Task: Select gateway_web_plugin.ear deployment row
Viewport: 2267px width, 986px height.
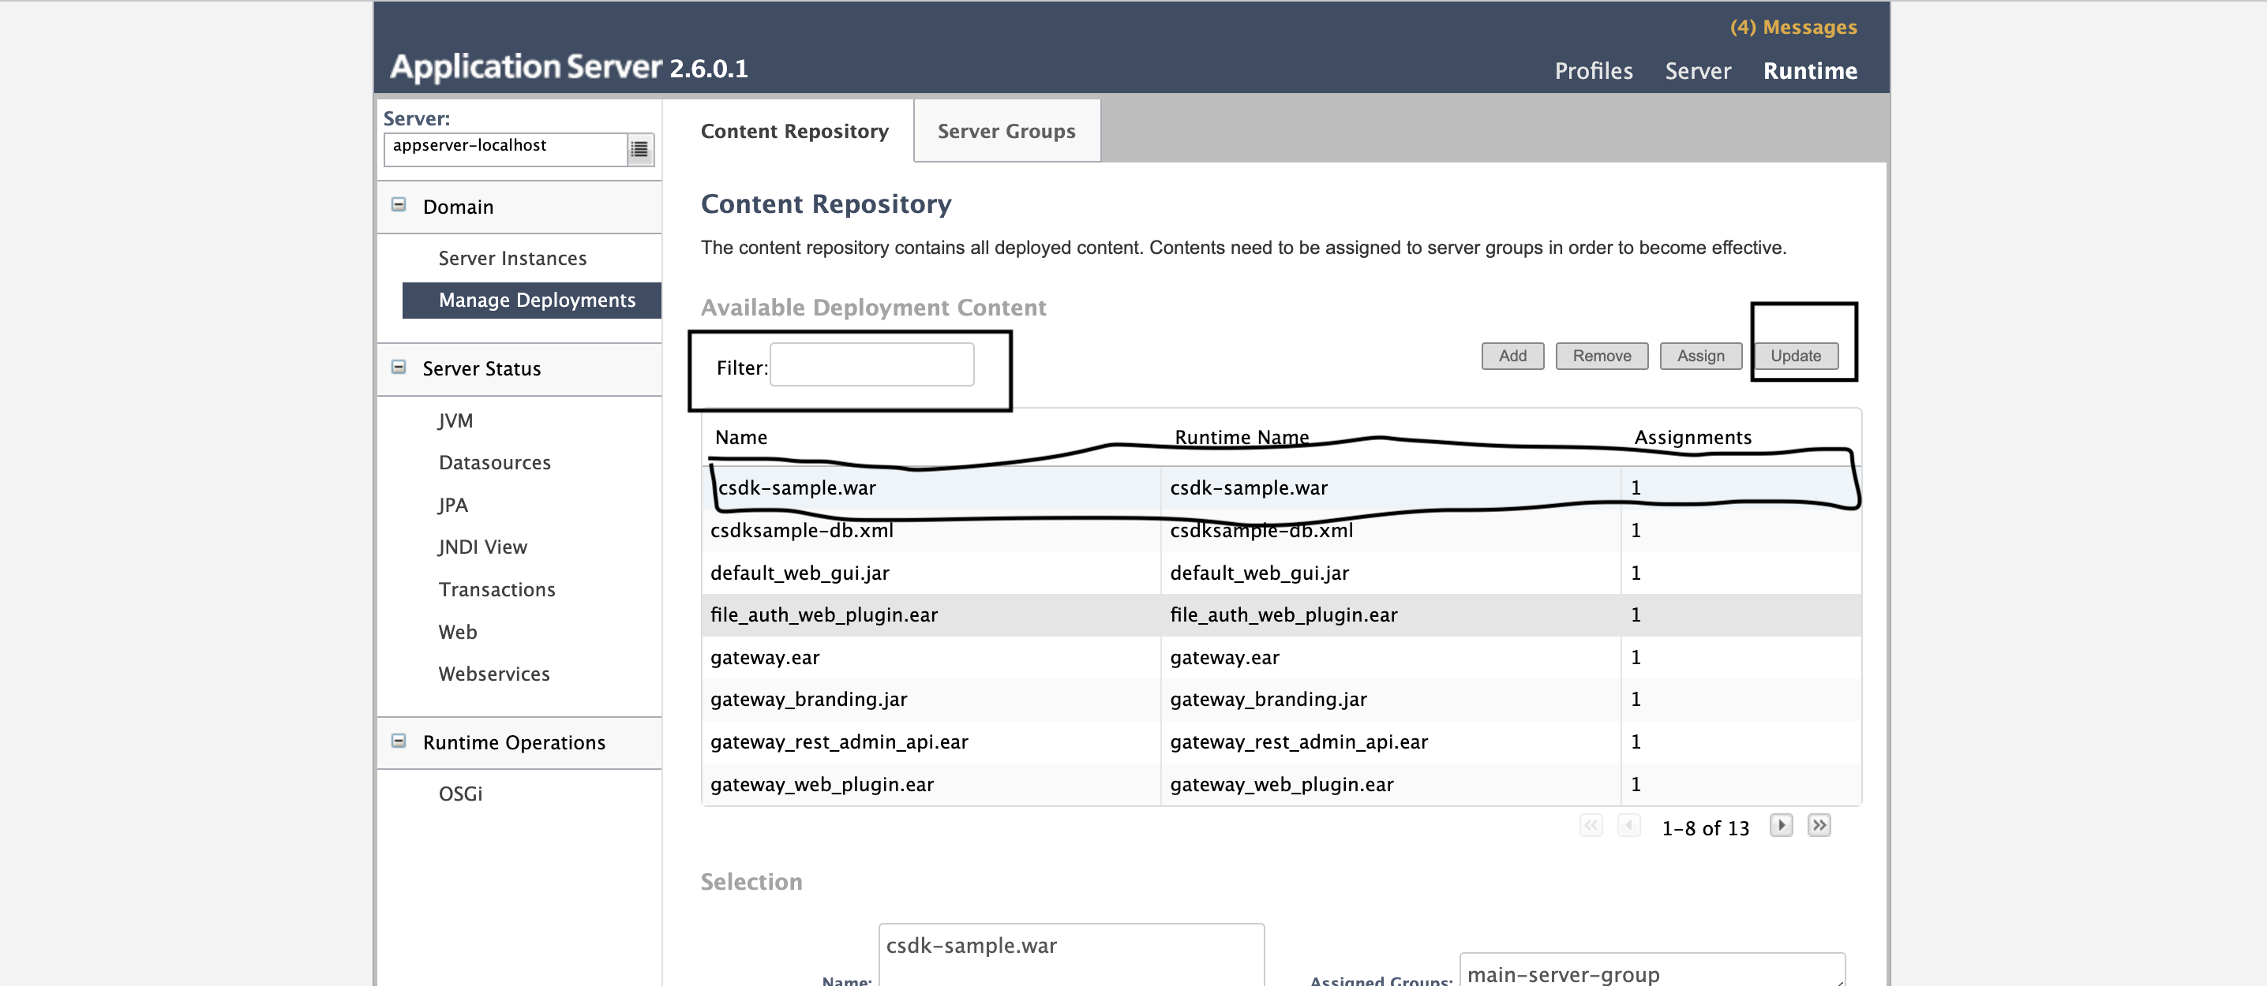Action: pyautogui.click(x=1281, y=784)
